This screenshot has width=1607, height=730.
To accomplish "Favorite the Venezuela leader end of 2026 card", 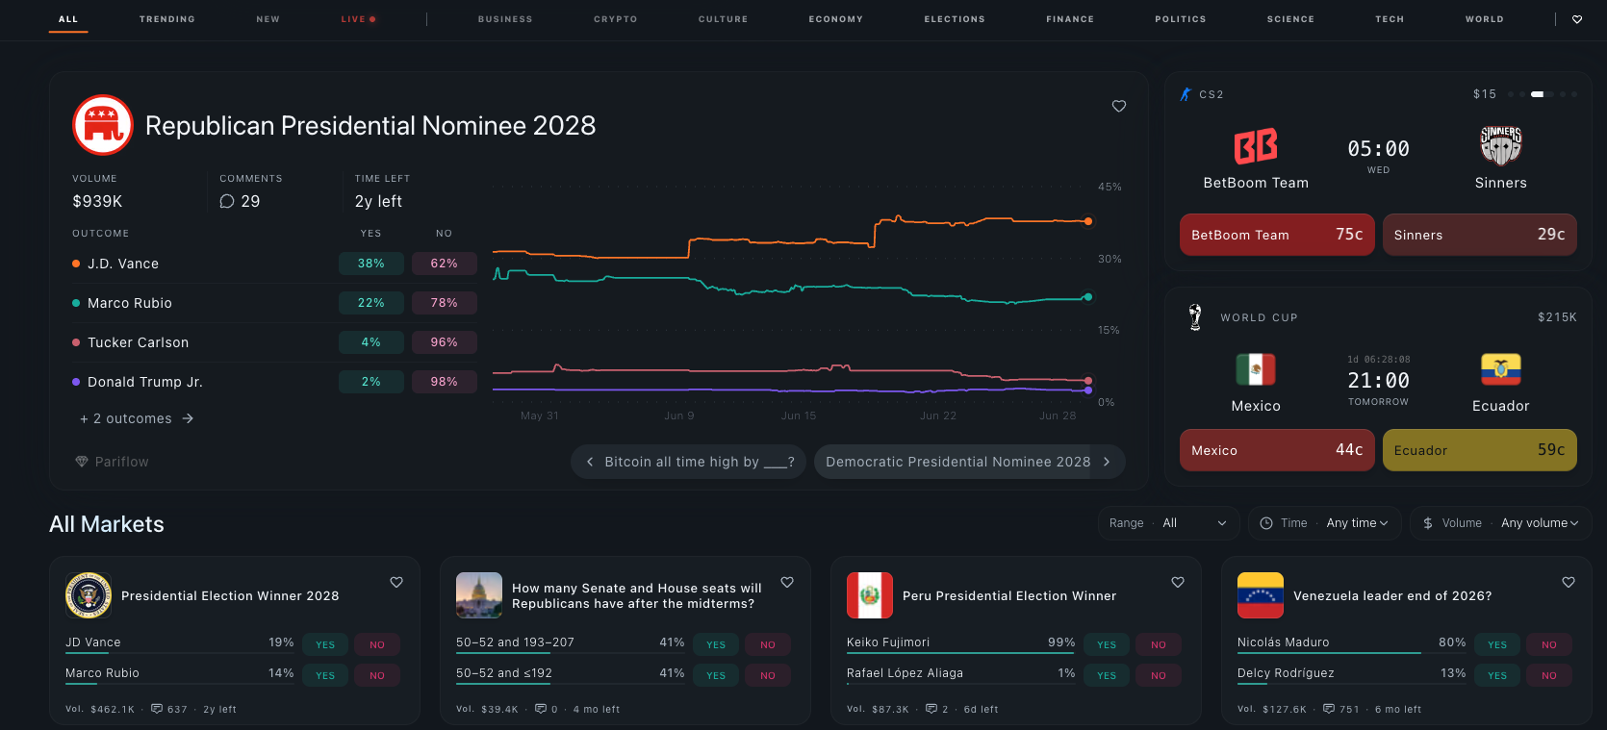I will (1569, 582).
